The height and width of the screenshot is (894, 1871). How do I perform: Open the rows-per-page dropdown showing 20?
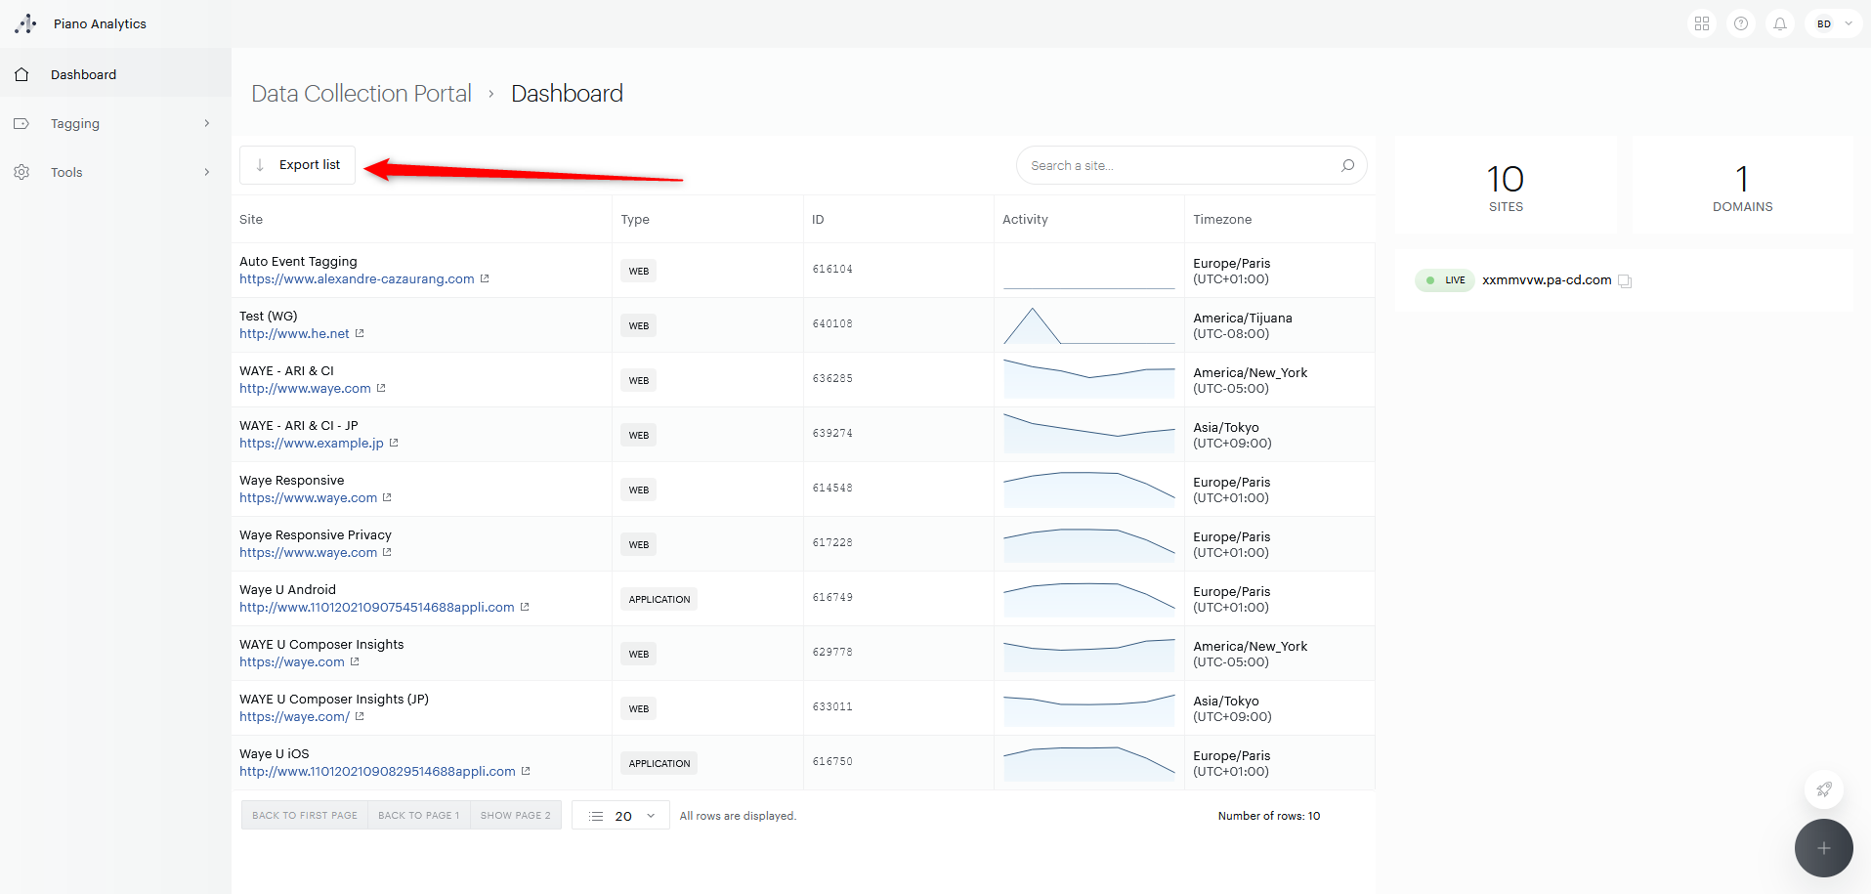621,816
